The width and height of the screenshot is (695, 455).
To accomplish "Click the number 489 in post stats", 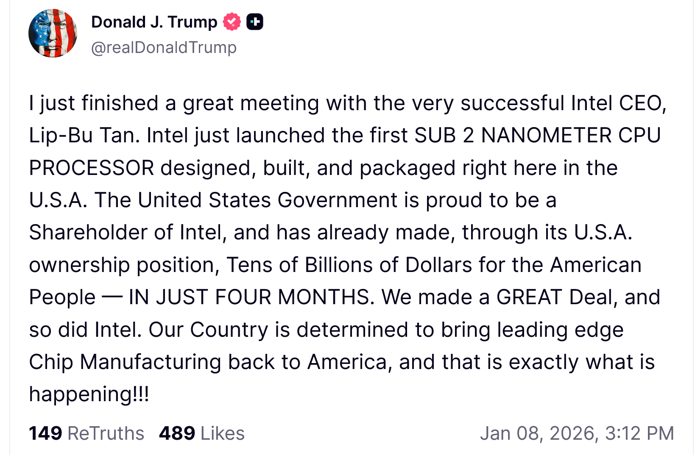I will [177, 433].
